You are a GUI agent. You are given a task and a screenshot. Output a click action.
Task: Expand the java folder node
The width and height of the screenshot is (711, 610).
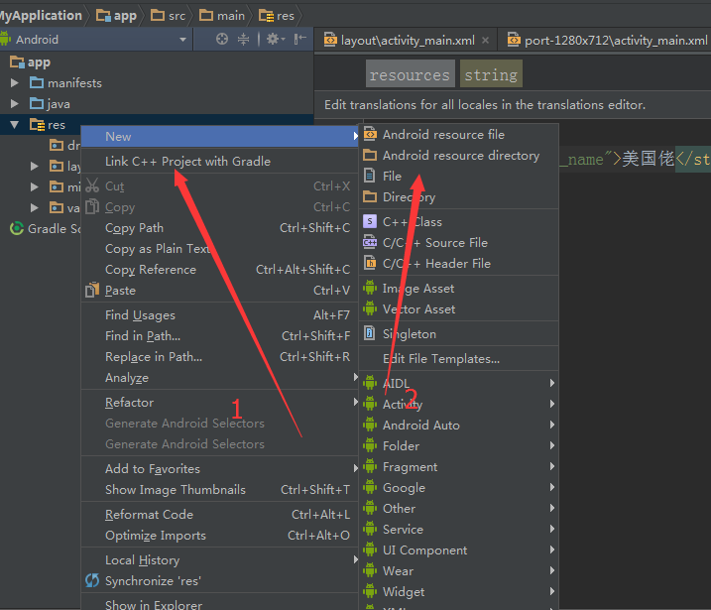[x=15, y=103]
